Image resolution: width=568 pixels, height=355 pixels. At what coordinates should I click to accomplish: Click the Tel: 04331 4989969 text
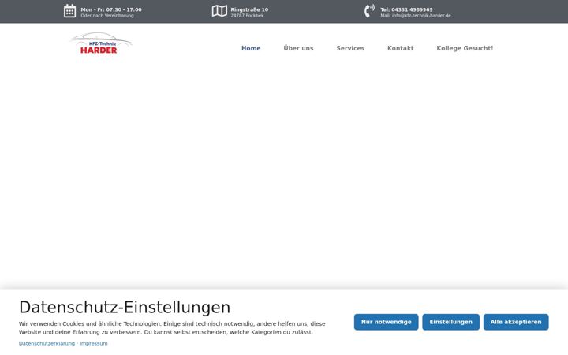406,9
